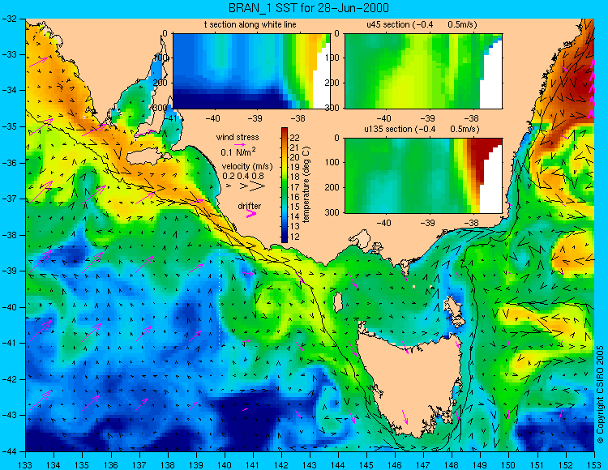Image resolution: width=608 pixels, height=470 pixels.
Task: Click the latitude tick label '-32'
Action: tap(9, 18)
